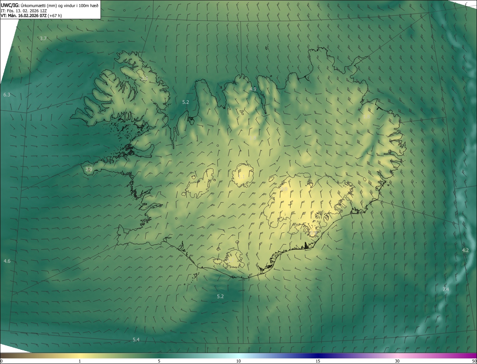Viewport: 477px width, 364px height.
Task: Click the 5.2 value off the south coast
Action: coord(220,297)
